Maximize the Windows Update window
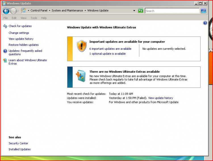 coord(201,3)
